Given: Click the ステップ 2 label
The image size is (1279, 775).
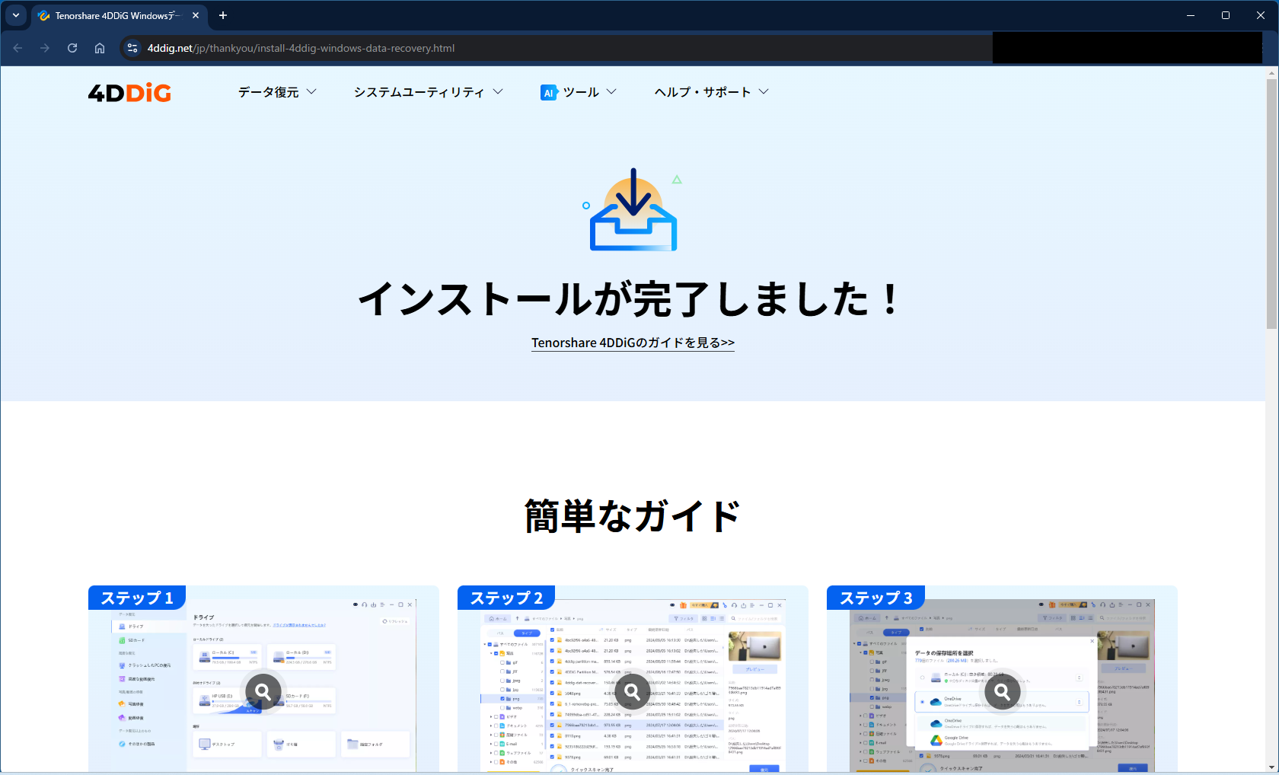Looking at the screenshot, I should pyautogui.click(x=506, y=598).
